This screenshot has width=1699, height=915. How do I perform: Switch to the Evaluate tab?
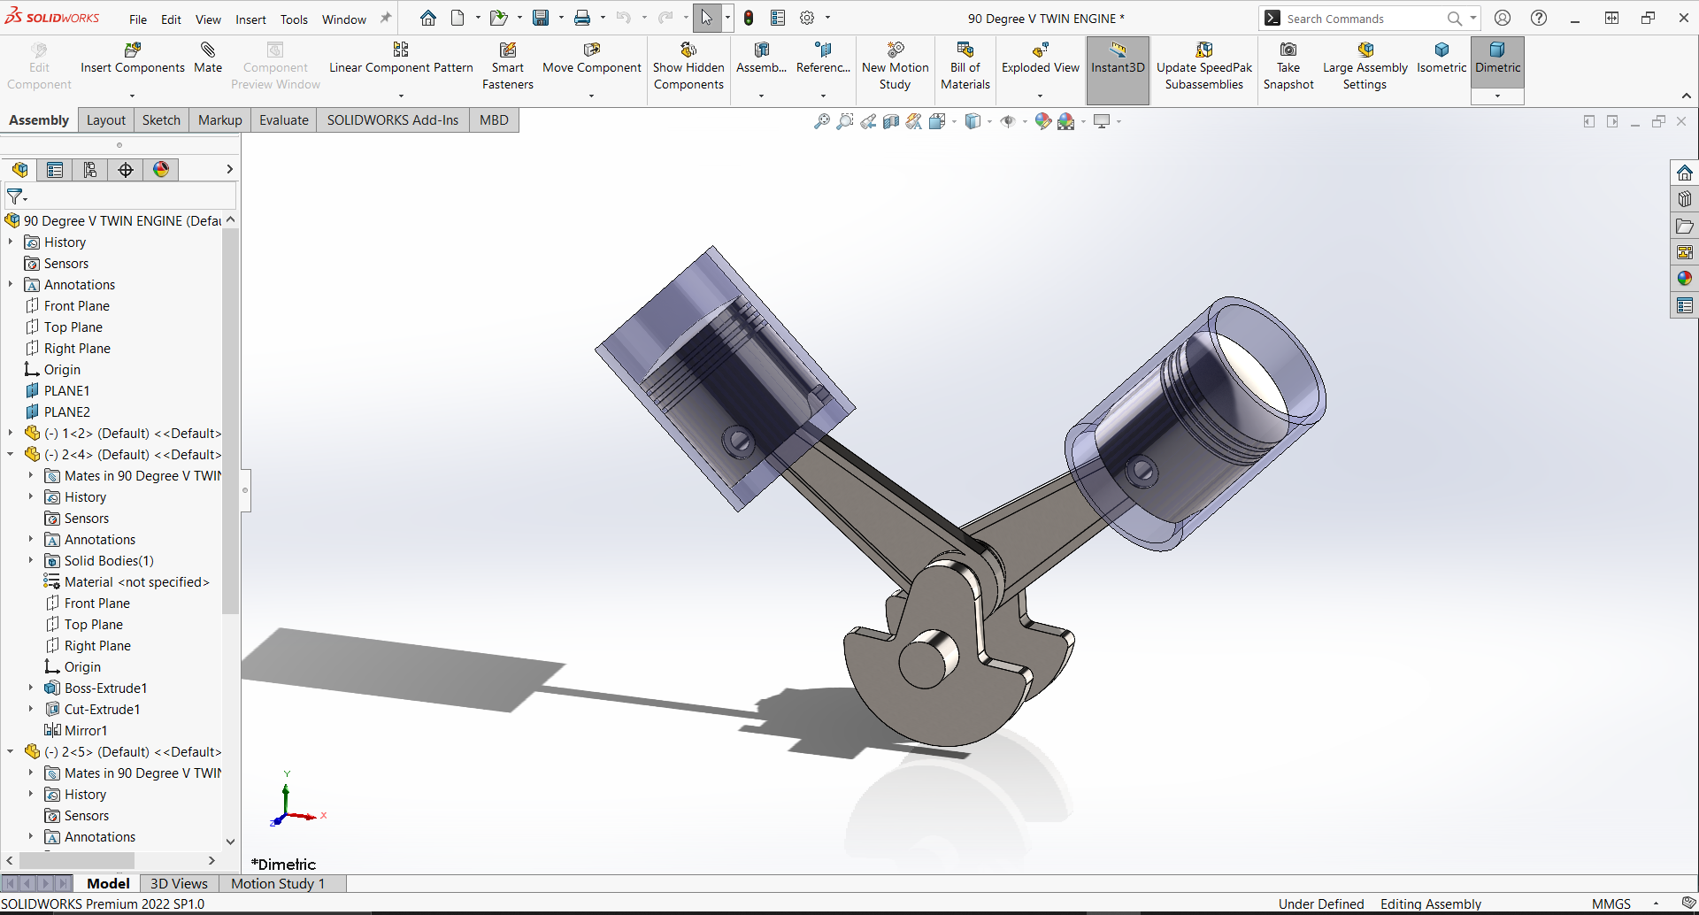283,120
